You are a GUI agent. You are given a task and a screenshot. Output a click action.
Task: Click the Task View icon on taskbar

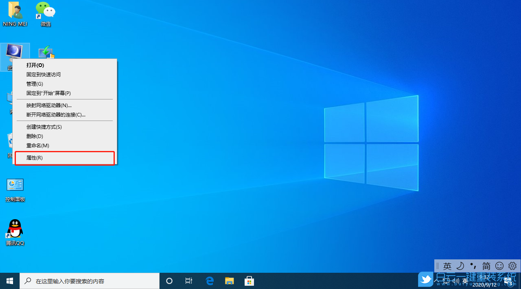point(188,280)
